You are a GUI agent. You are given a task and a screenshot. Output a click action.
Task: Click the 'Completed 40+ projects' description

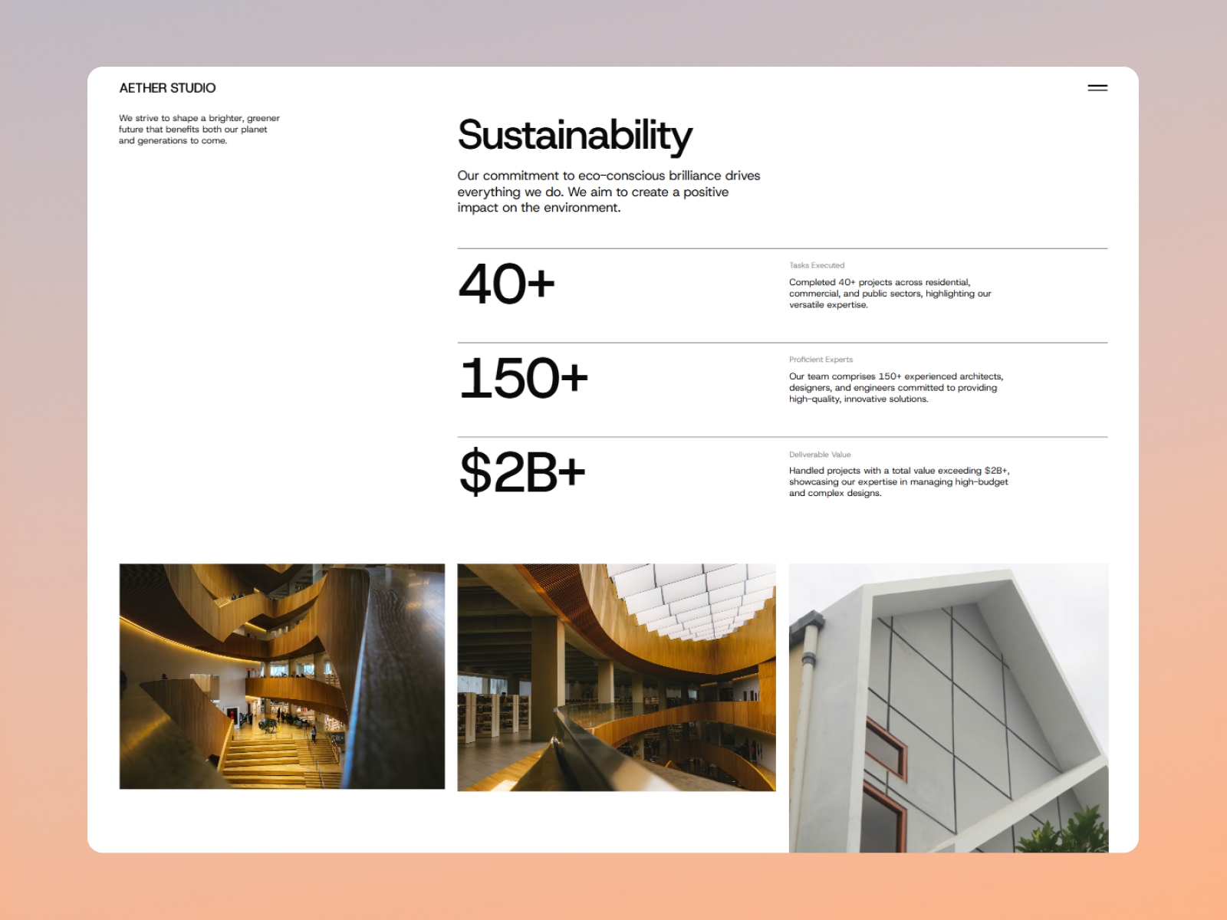point(890,294)
